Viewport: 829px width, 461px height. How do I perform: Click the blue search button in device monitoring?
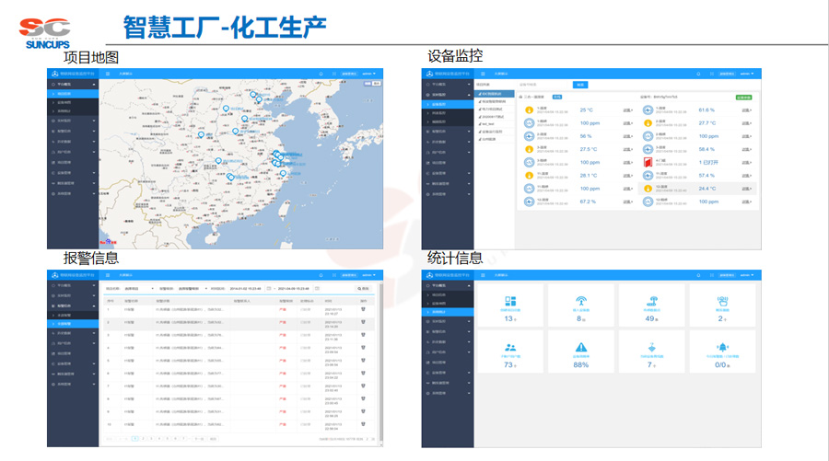coord(579,85)
